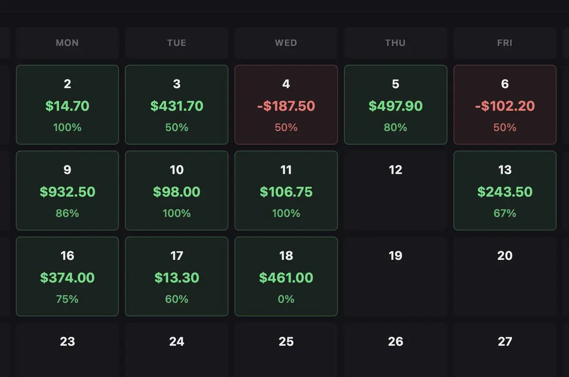Select the day 27 calendar cell
Viewport: 569px width, 377px height.
(505, 350)
